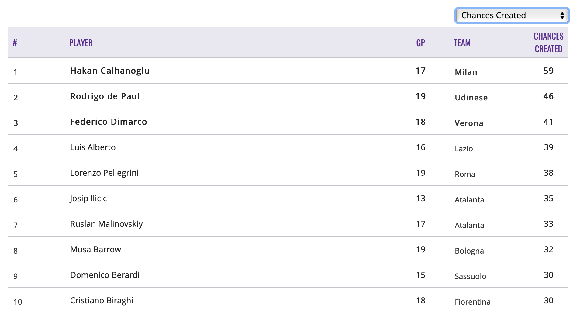Screen dimensions: 580x318
Task: Open the Chances Created stat dropdown
Action: click(512, 16)
